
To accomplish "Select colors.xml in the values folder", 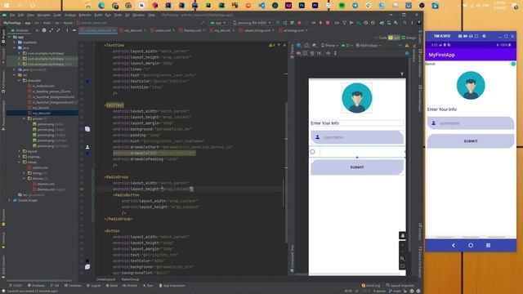I will tap(38, 167).
